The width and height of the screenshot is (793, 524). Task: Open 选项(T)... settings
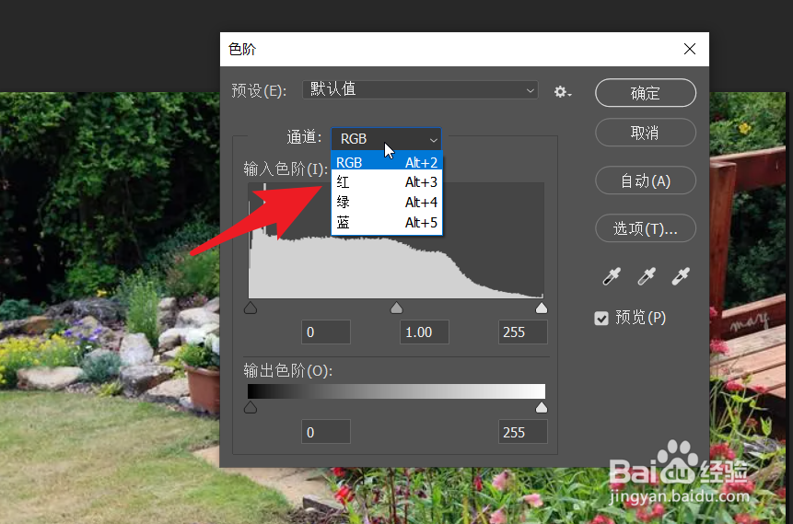coord(646,228)
